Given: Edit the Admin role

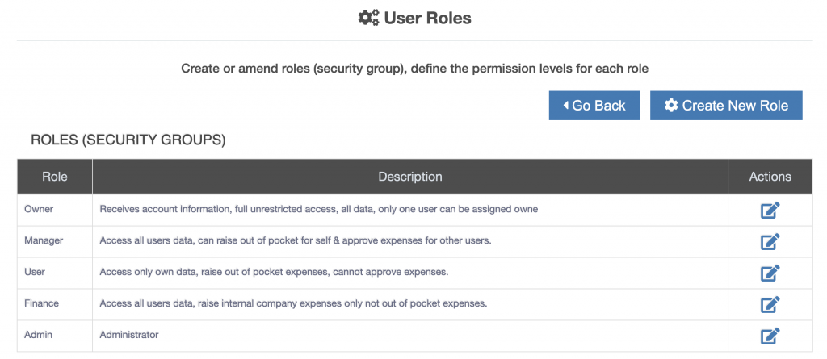Looking at the screenshot, I should pyautogui.click(x=770, y=336).
